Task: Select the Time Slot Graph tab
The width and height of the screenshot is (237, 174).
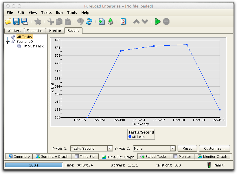Action: (118, 157)
